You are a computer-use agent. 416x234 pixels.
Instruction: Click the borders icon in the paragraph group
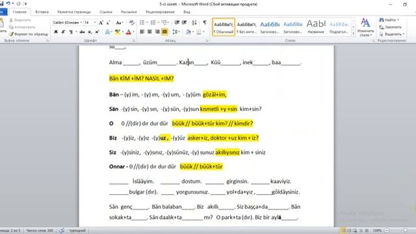click(x=199, y=32)
